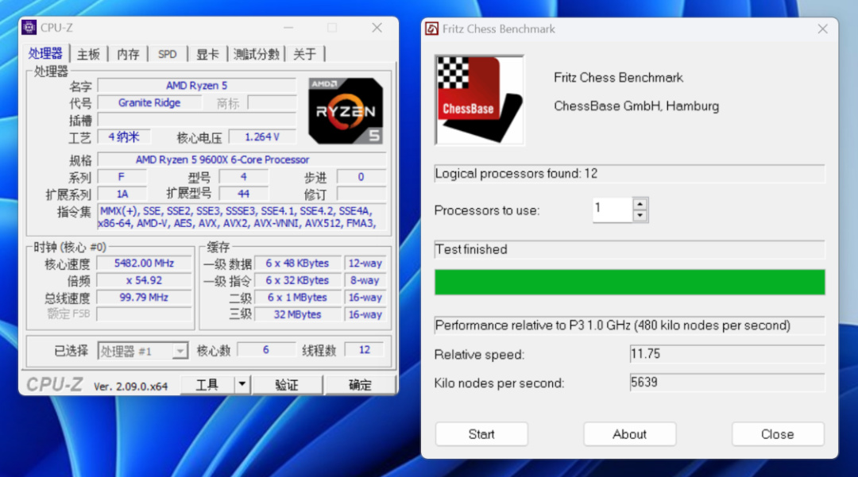Click the Processors to use input field
The height and width of the screenshot is (477, 858).
pos(613,210)
